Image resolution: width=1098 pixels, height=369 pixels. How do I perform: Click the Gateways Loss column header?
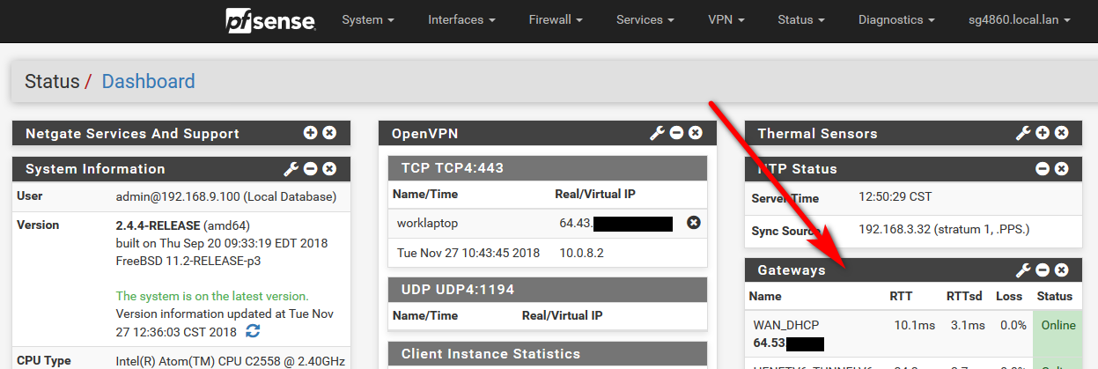pyautogui.click(x=1009, y=296)
